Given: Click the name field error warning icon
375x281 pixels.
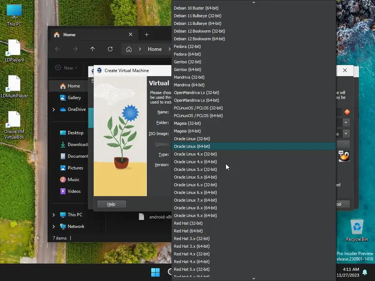Looking at the screenshot, I should [x=347, y=112].
